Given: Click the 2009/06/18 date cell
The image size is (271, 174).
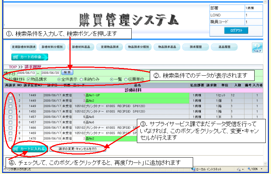Looking at the screenshot, I should [52, 138].
